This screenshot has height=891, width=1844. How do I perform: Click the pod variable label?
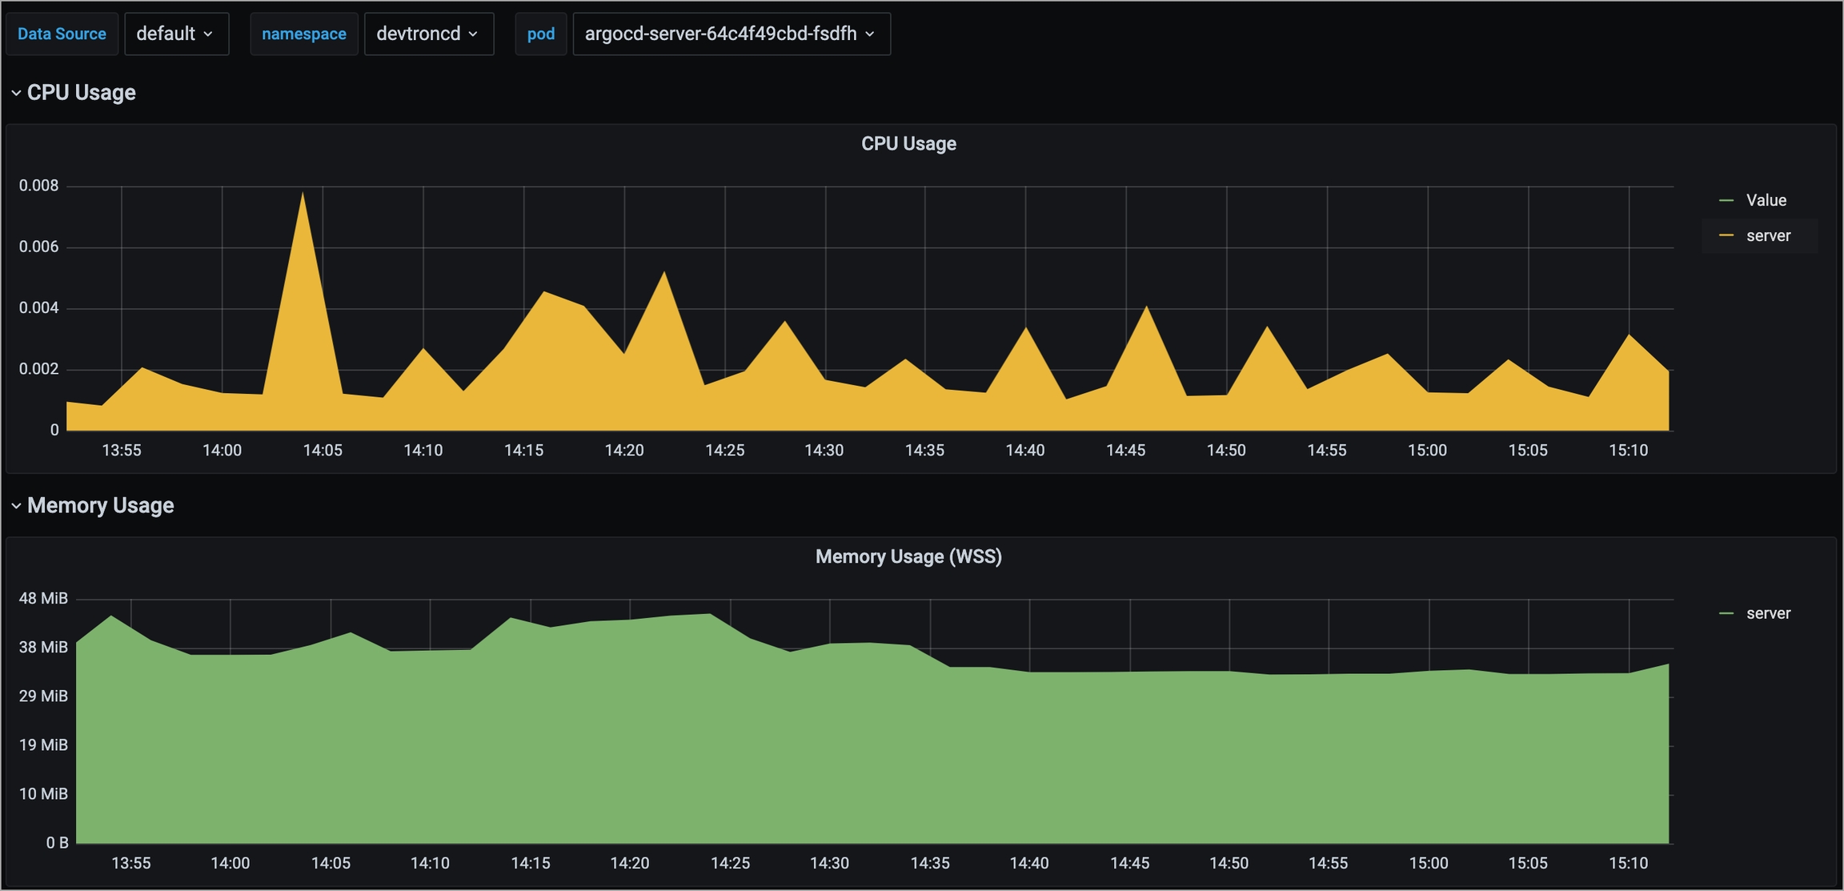click(541, 34)
